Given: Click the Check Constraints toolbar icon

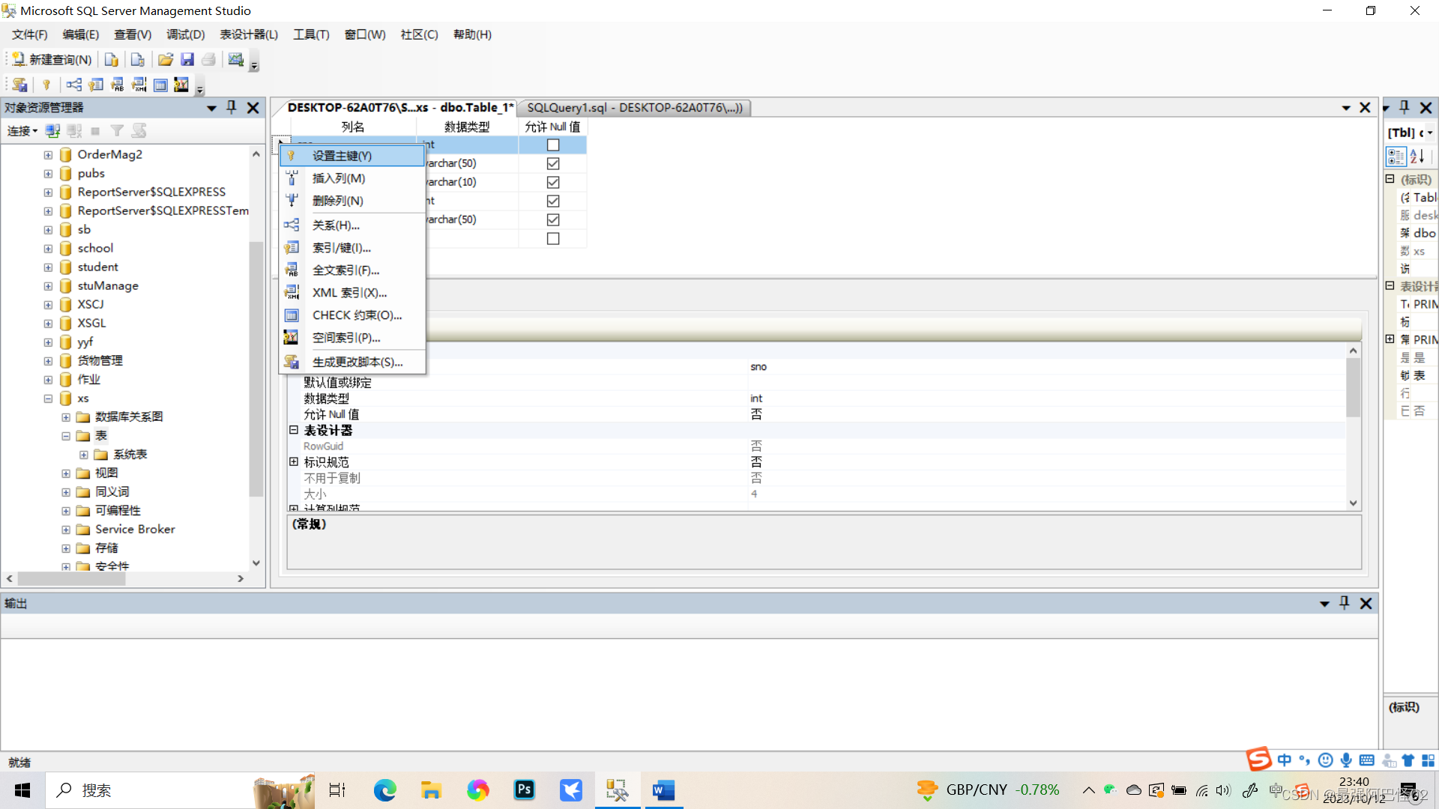Looking at the screenshot, I should point(160,85).
